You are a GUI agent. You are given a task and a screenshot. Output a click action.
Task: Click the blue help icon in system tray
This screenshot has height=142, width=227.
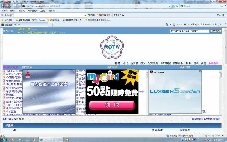195,139
